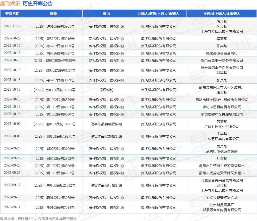The height and width of the screenshot is (221, 257).
Task: Select defendant 霸州市杨芬港天天好又多超市
Action: (x=222, y=173)
